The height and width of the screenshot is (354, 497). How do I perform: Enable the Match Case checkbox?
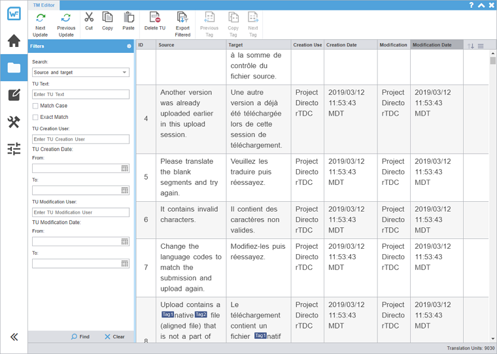[35, 106]
